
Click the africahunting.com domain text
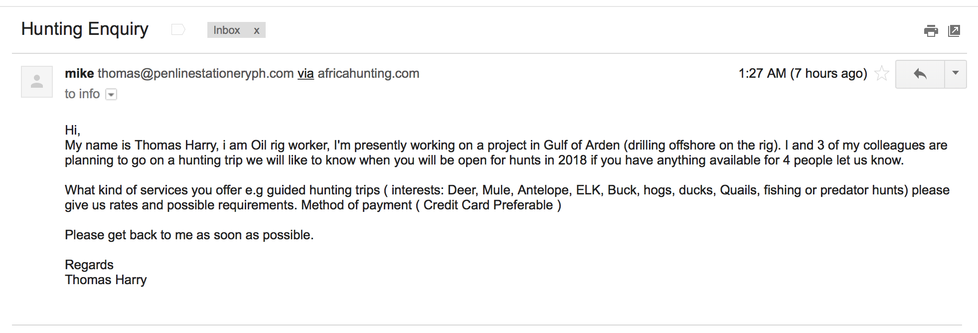click(368, 74)
